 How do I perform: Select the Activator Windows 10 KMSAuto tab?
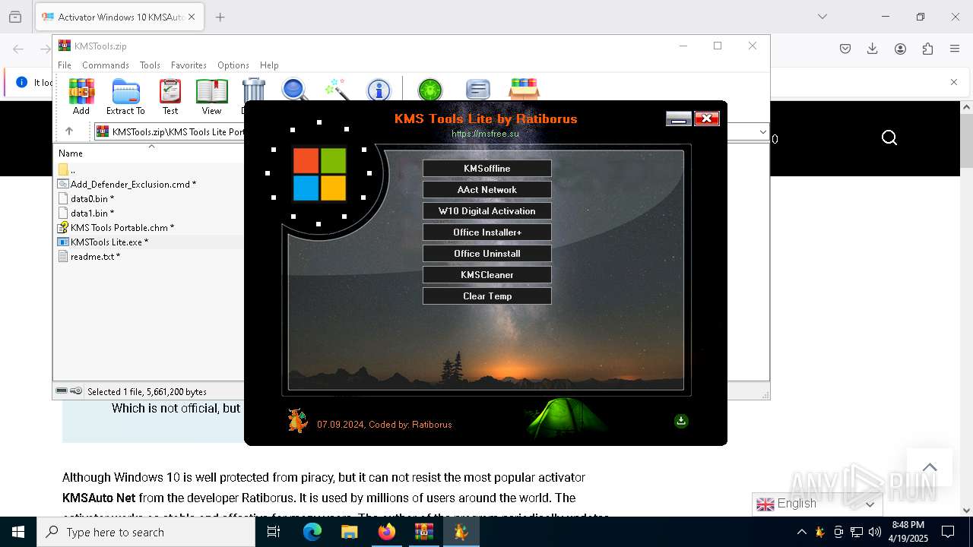120,17
